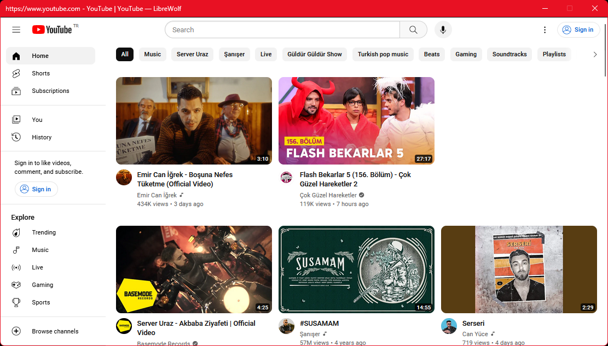Open the hamburger guide menu

[16, 30]
